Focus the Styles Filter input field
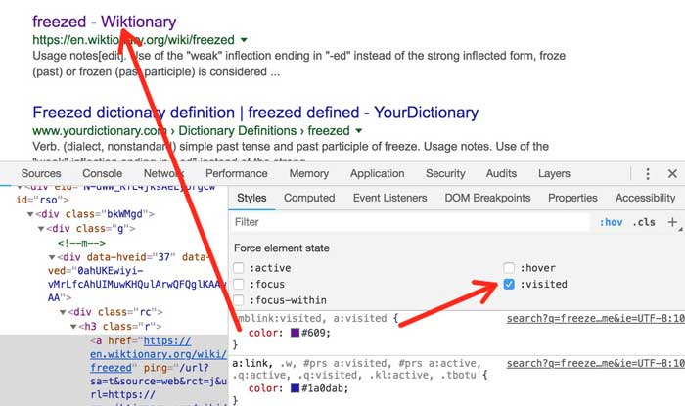 tap(411, 222)
